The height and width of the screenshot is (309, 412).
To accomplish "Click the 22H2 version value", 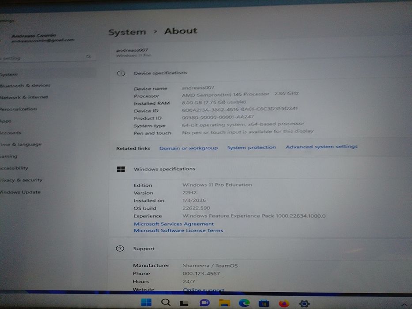I will coord(189,192).
